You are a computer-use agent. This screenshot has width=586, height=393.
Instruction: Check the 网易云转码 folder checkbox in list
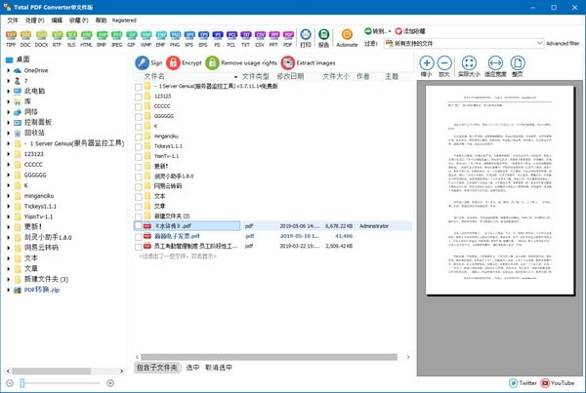[139, 186]
